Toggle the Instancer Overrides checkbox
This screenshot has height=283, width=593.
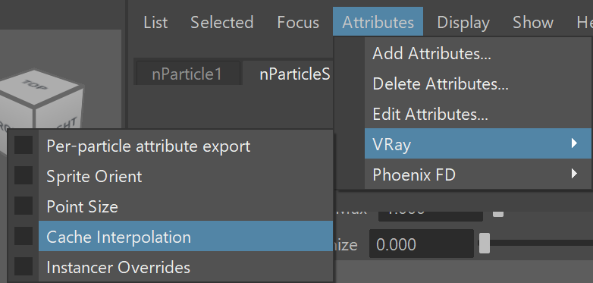click(x=24, y=267)
